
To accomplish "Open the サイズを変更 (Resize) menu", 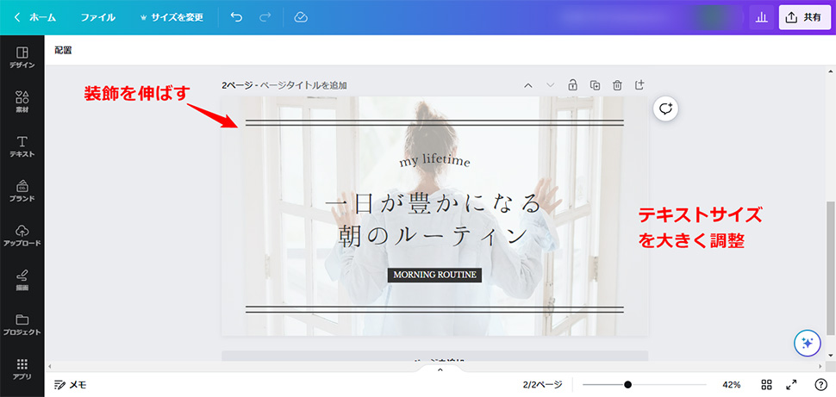I will point(172,17).
